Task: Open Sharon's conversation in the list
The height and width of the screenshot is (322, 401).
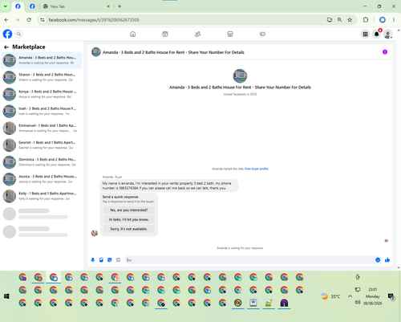Action: click(42, 77)
